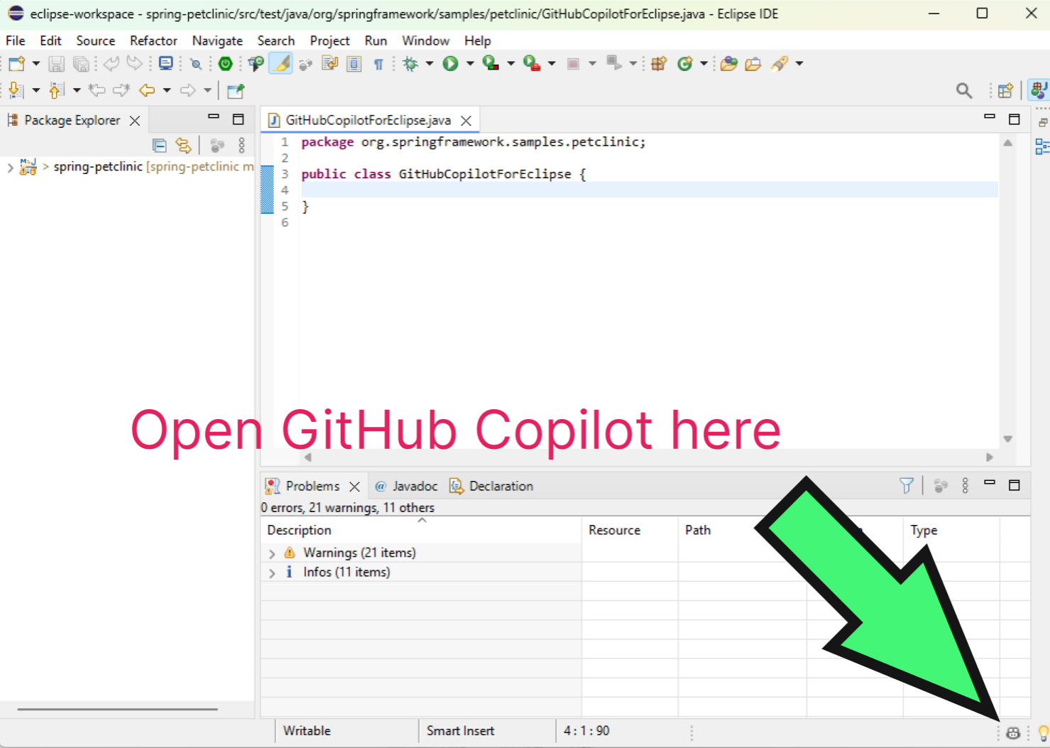Filter the Problems view with the funnel icon

[907, 485]
